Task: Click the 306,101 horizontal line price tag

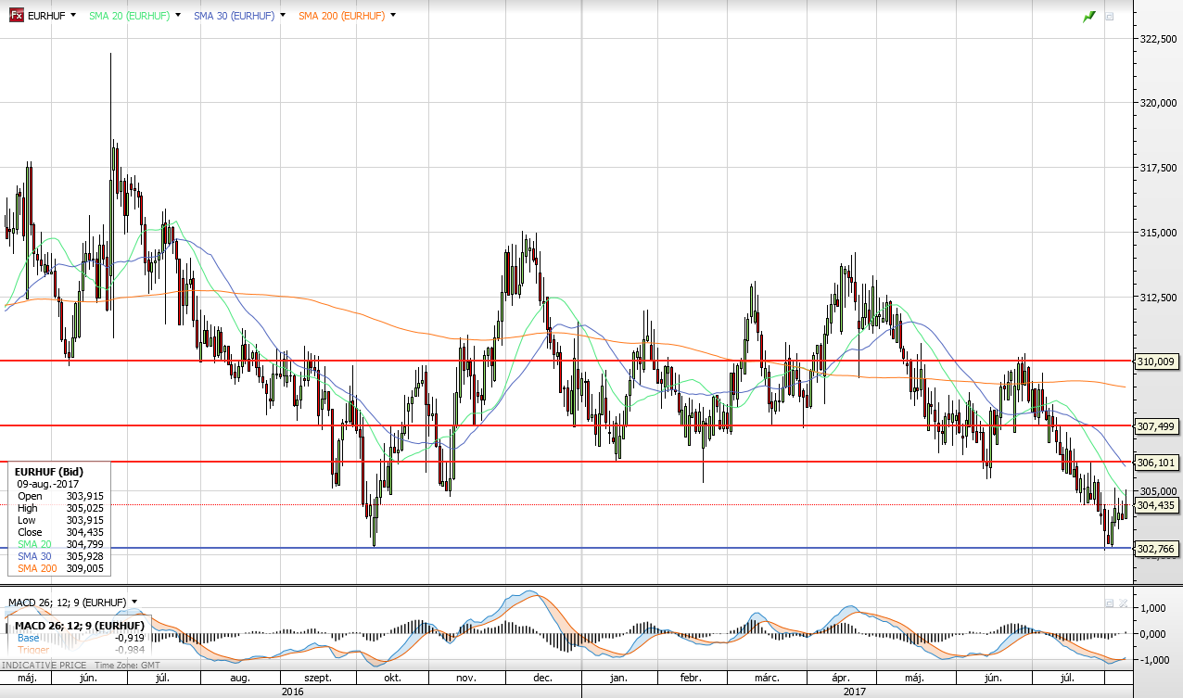Action: pos(1155,463)
